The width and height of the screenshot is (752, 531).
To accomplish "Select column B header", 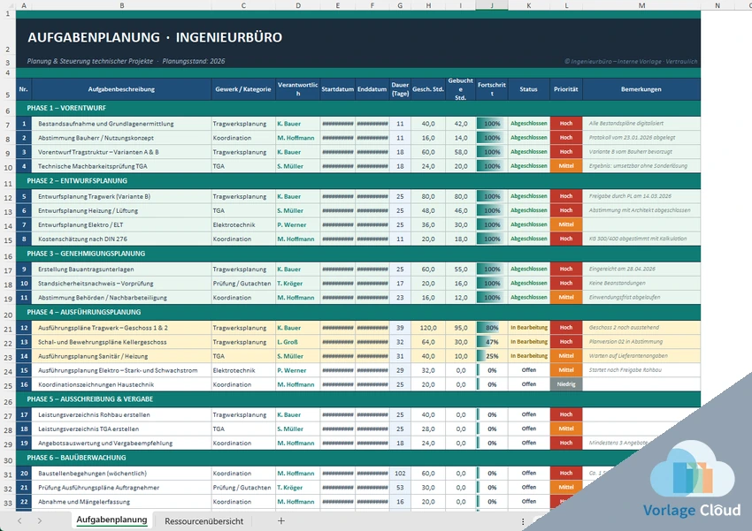I will (122, 5).
